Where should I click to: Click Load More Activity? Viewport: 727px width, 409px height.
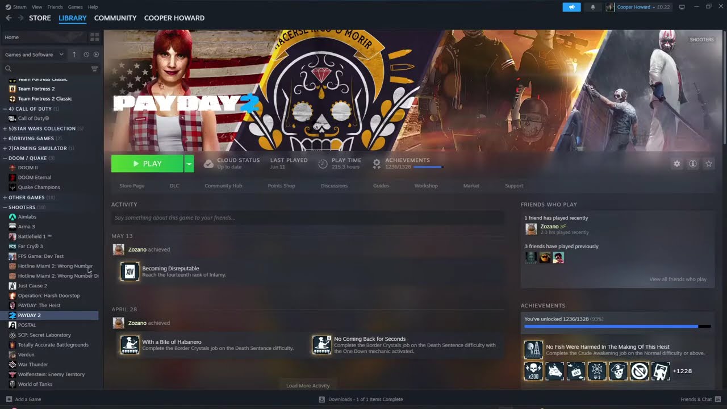coord(308,386)
